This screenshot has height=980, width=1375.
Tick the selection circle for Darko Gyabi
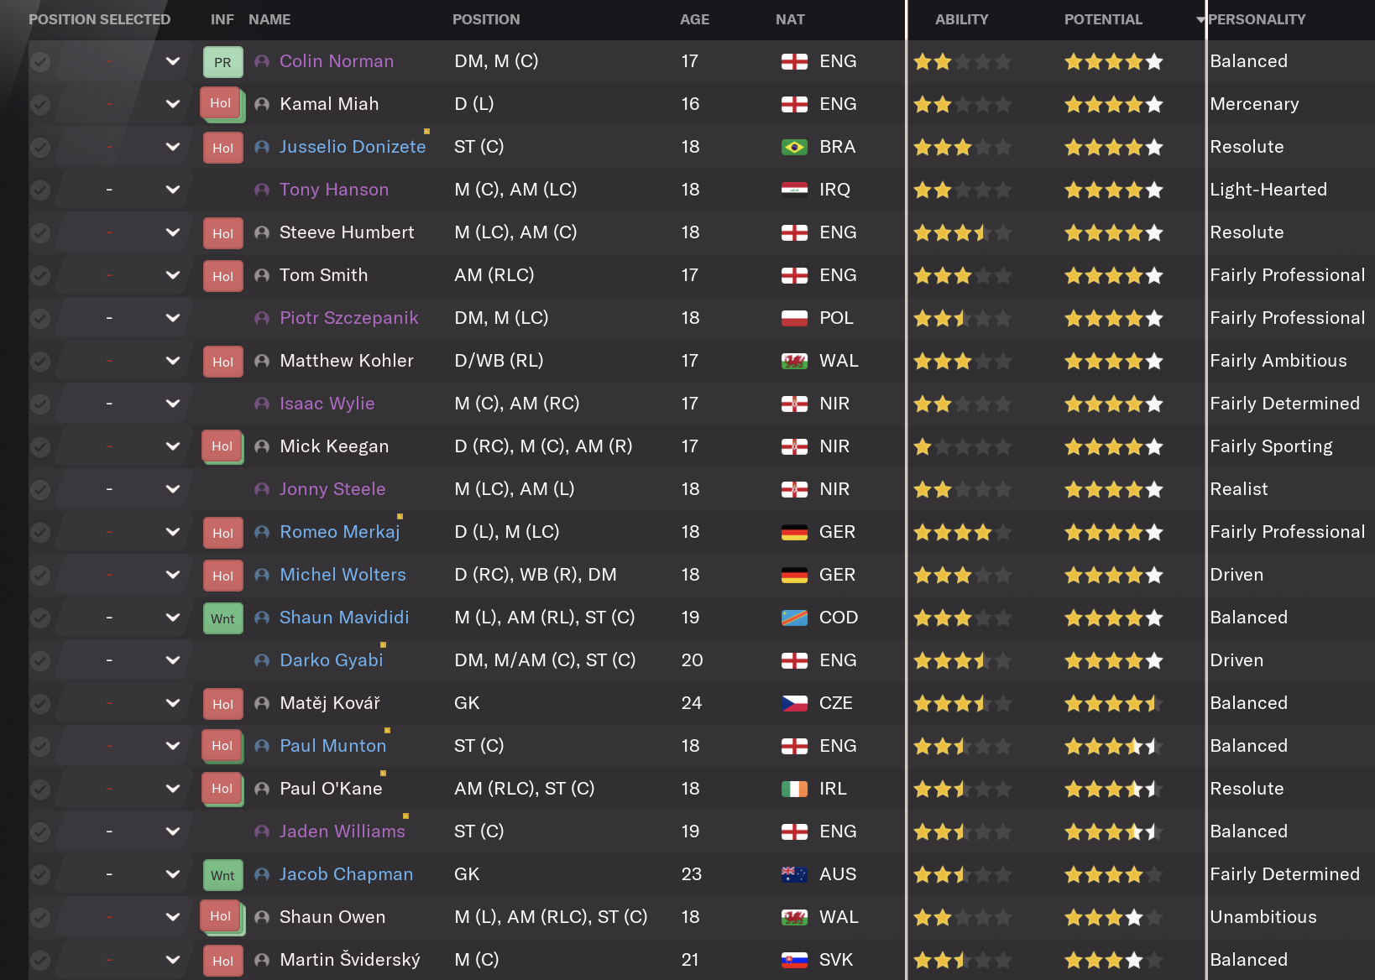click(40, 660)
